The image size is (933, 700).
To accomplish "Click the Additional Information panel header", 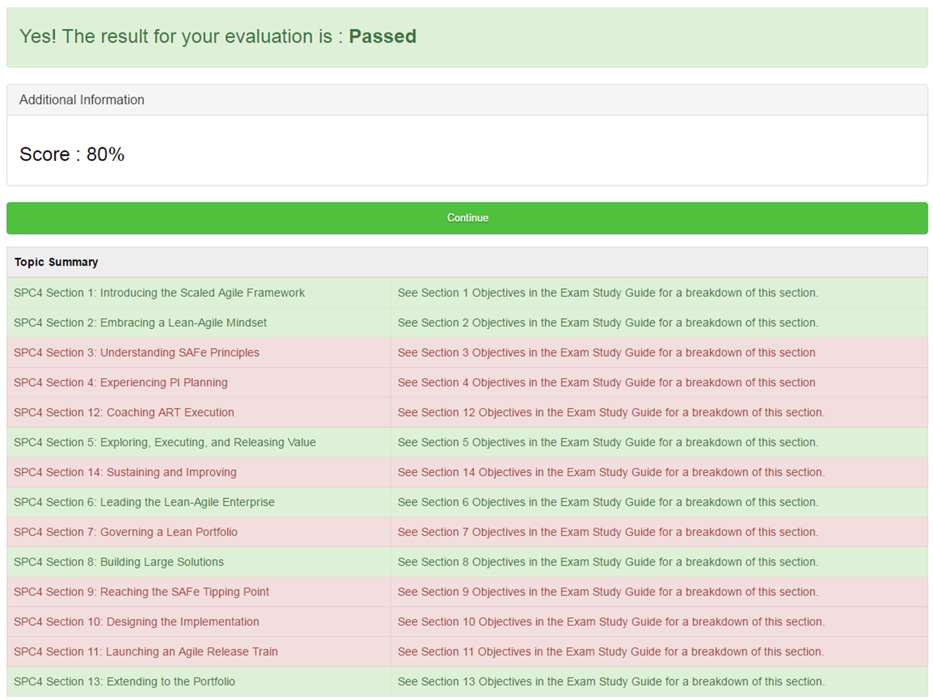I will [x=467, y=100].
